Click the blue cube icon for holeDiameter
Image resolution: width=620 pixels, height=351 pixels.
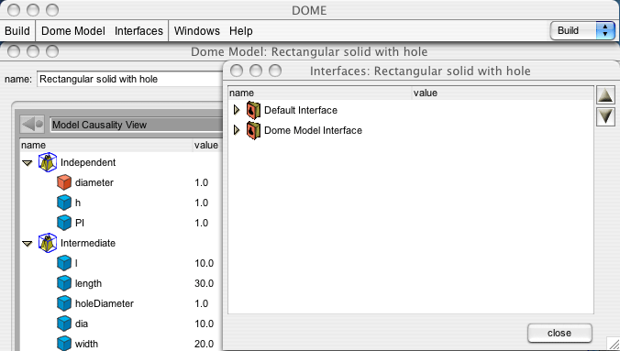click(x=64, y=303)
